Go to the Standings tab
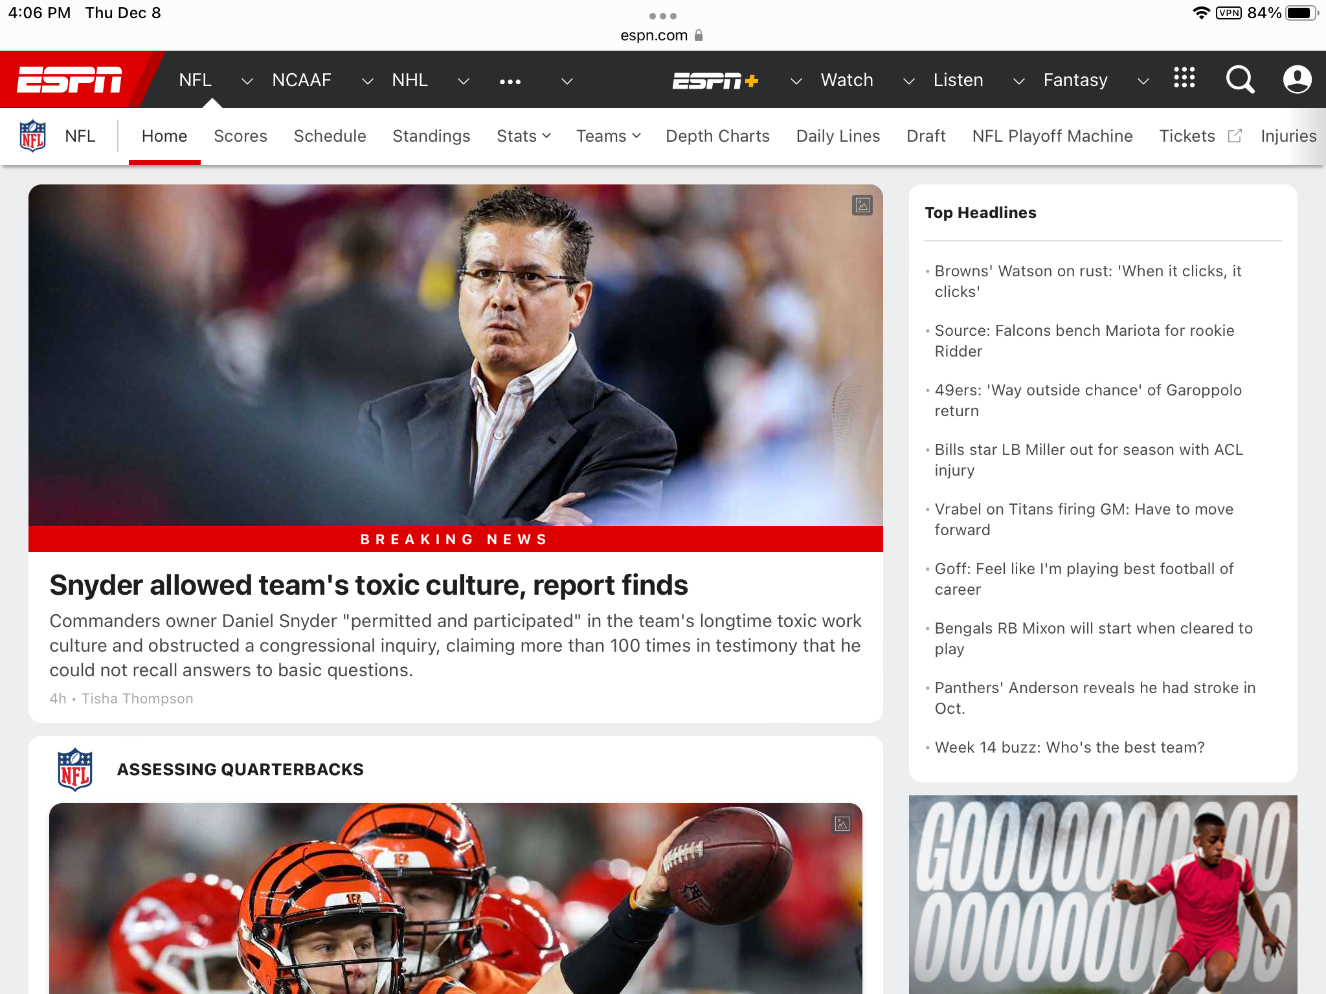This screenshot has width=1326, height=994. [431, 136]
